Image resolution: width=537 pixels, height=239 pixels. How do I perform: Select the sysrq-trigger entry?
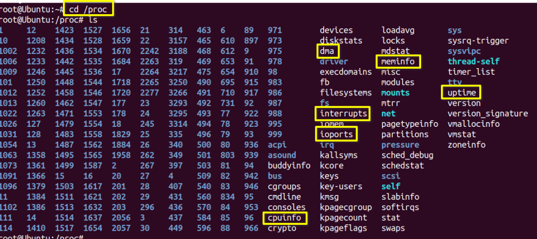tap(478, 40)
